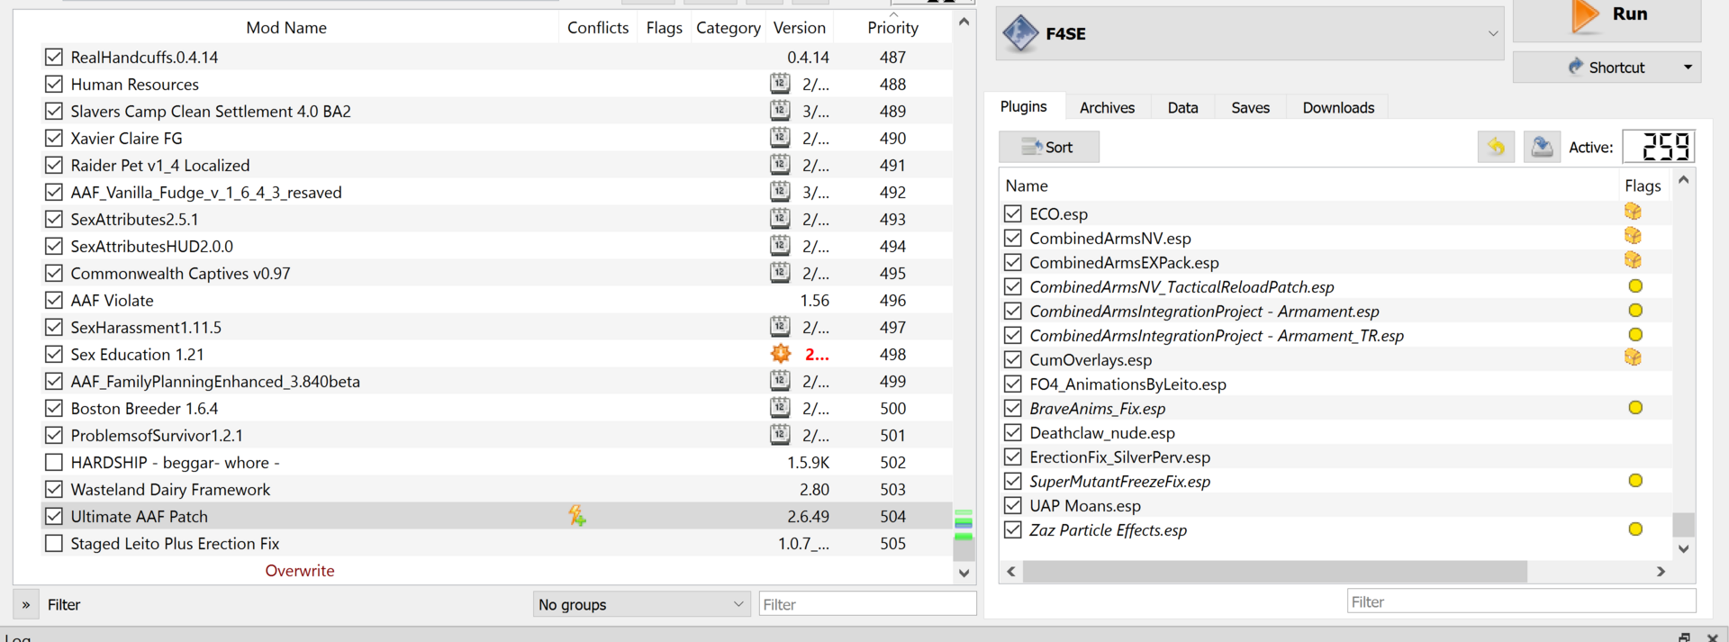Click the Version column header
The width and height of the screenshot is (1729, 642).
(x=799, y=27)
